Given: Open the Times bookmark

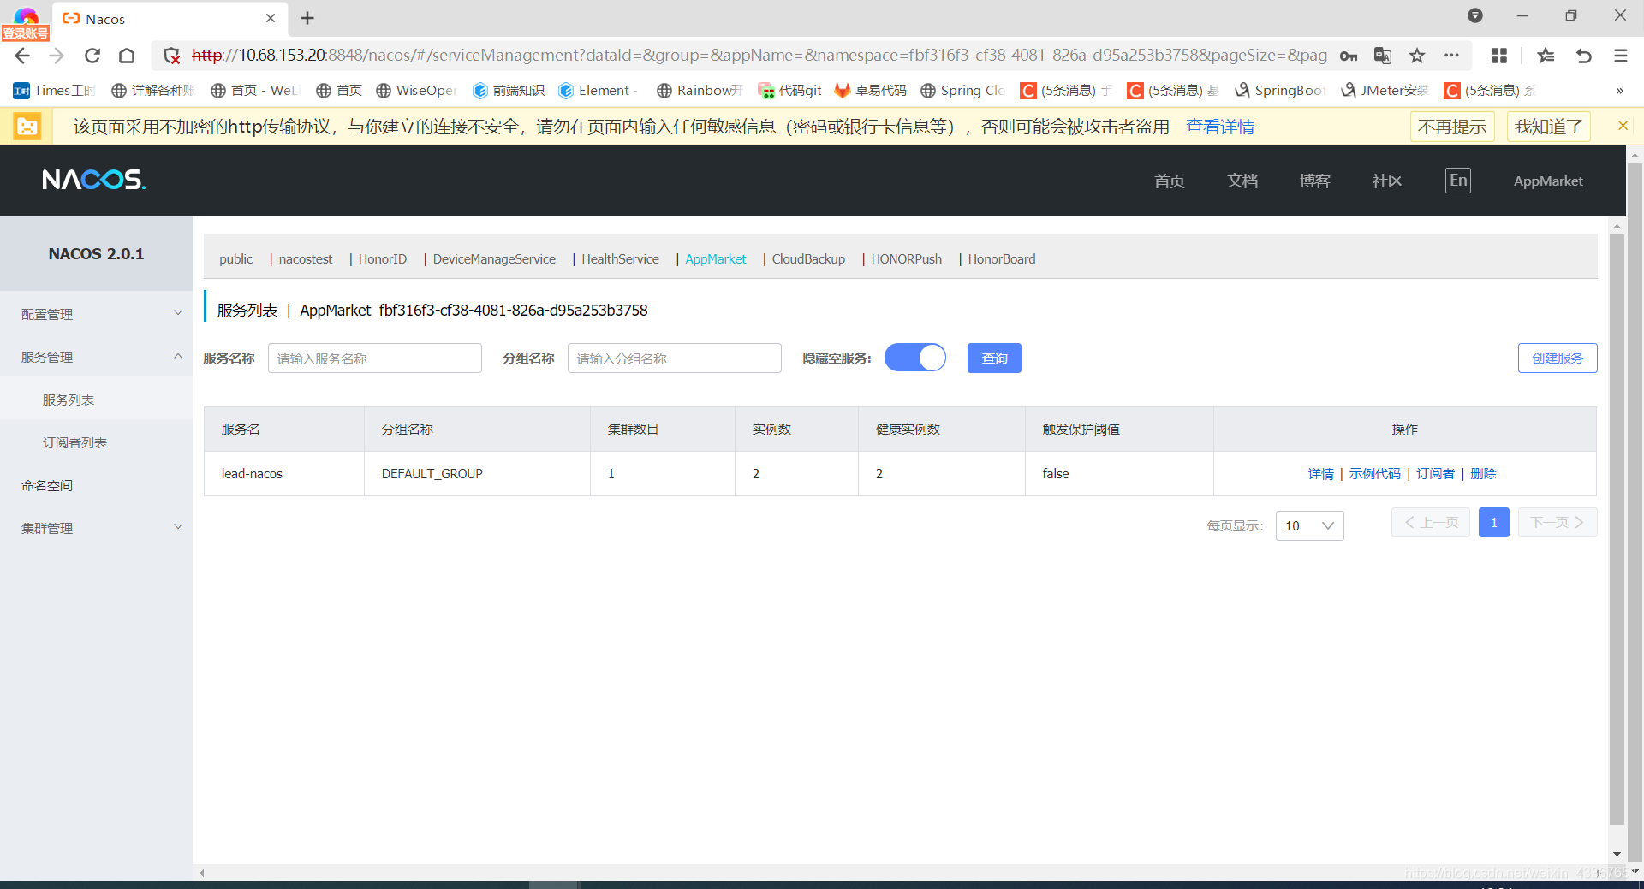Looking at the screenshot, I should (x=54, y=91).
